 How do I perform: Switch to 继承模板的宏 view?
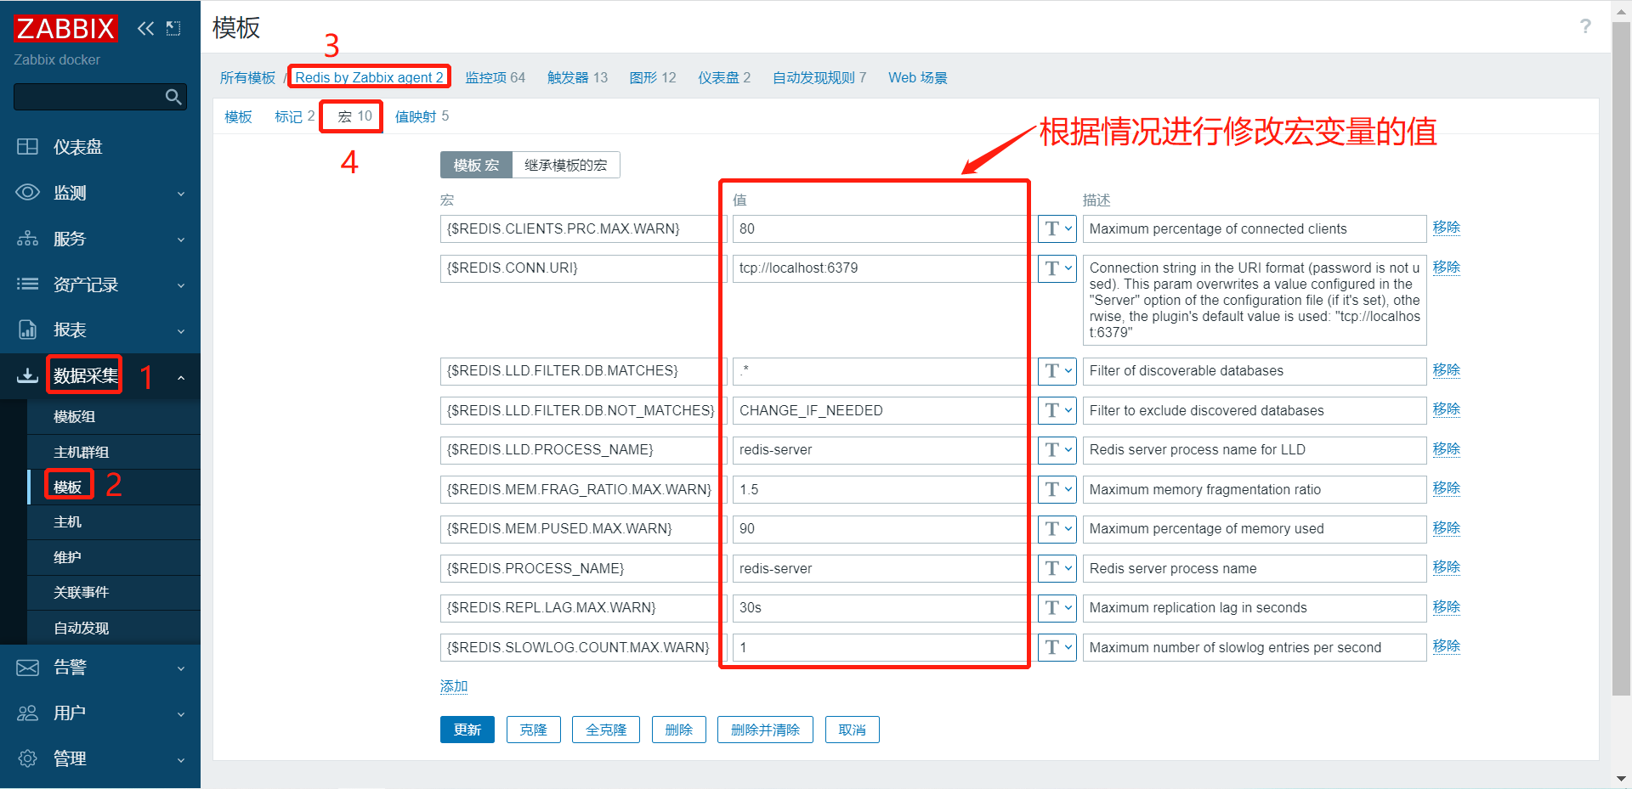pyautogui.click(x=566, y=165)
